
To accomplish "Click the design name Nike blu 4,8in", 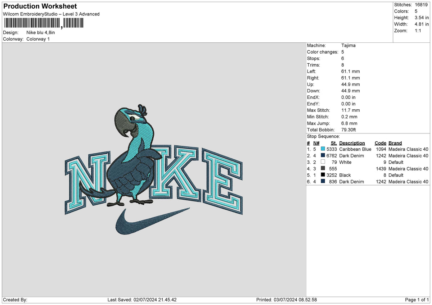I will (x=40, y=32).
